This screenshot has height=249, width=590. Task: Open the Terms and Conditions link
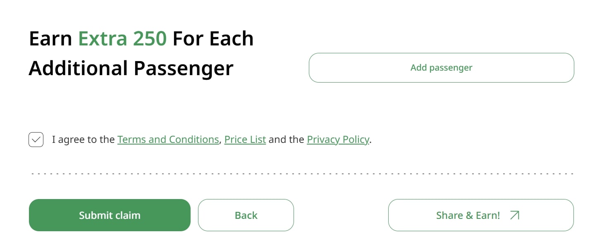tap(168, 140)
